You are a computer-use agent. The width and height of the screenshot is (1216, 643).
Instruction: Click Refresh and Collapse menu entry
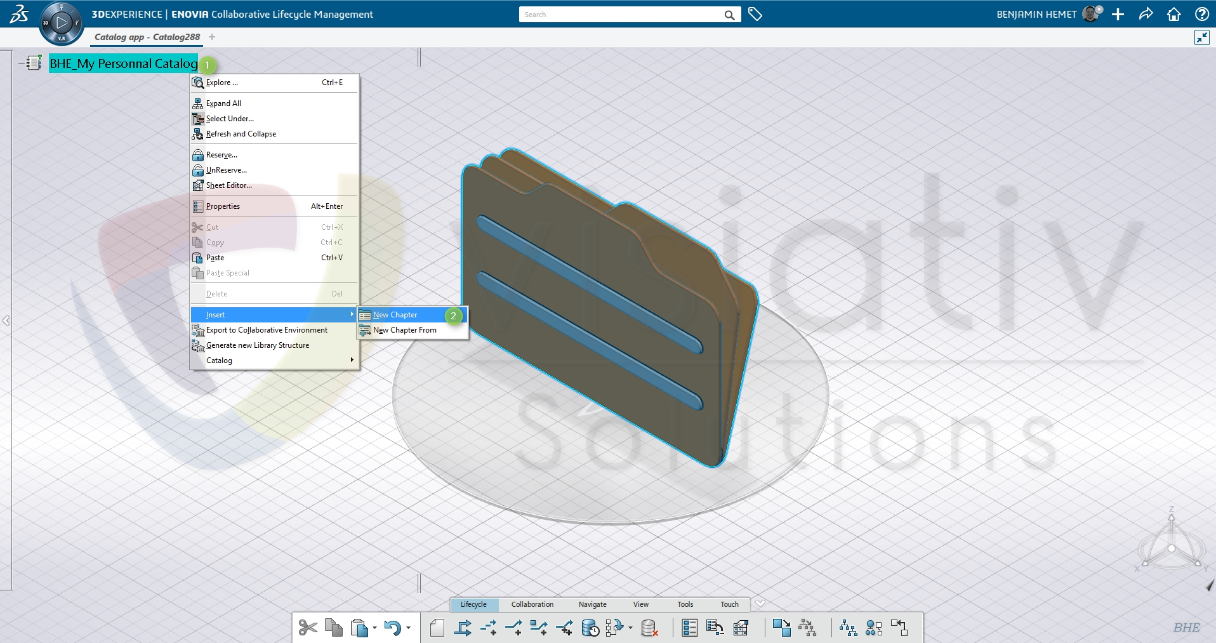coord(274,134)
